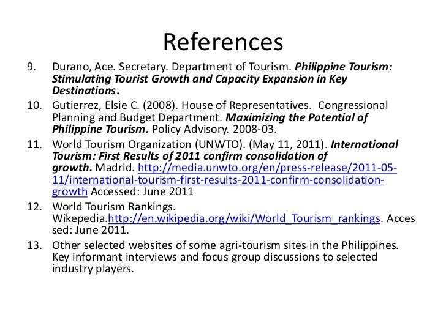Click list number '9.'
Screen dimensions: 446x334
click(32, 67)
